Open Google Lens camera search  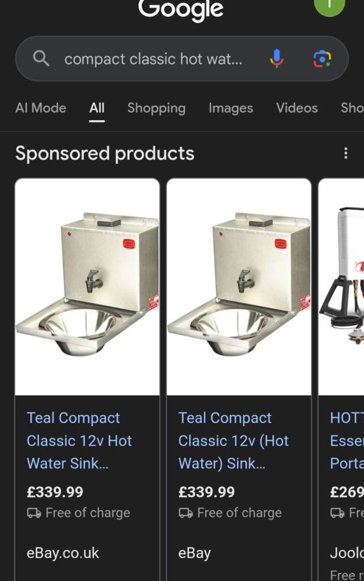coord(322,58)
